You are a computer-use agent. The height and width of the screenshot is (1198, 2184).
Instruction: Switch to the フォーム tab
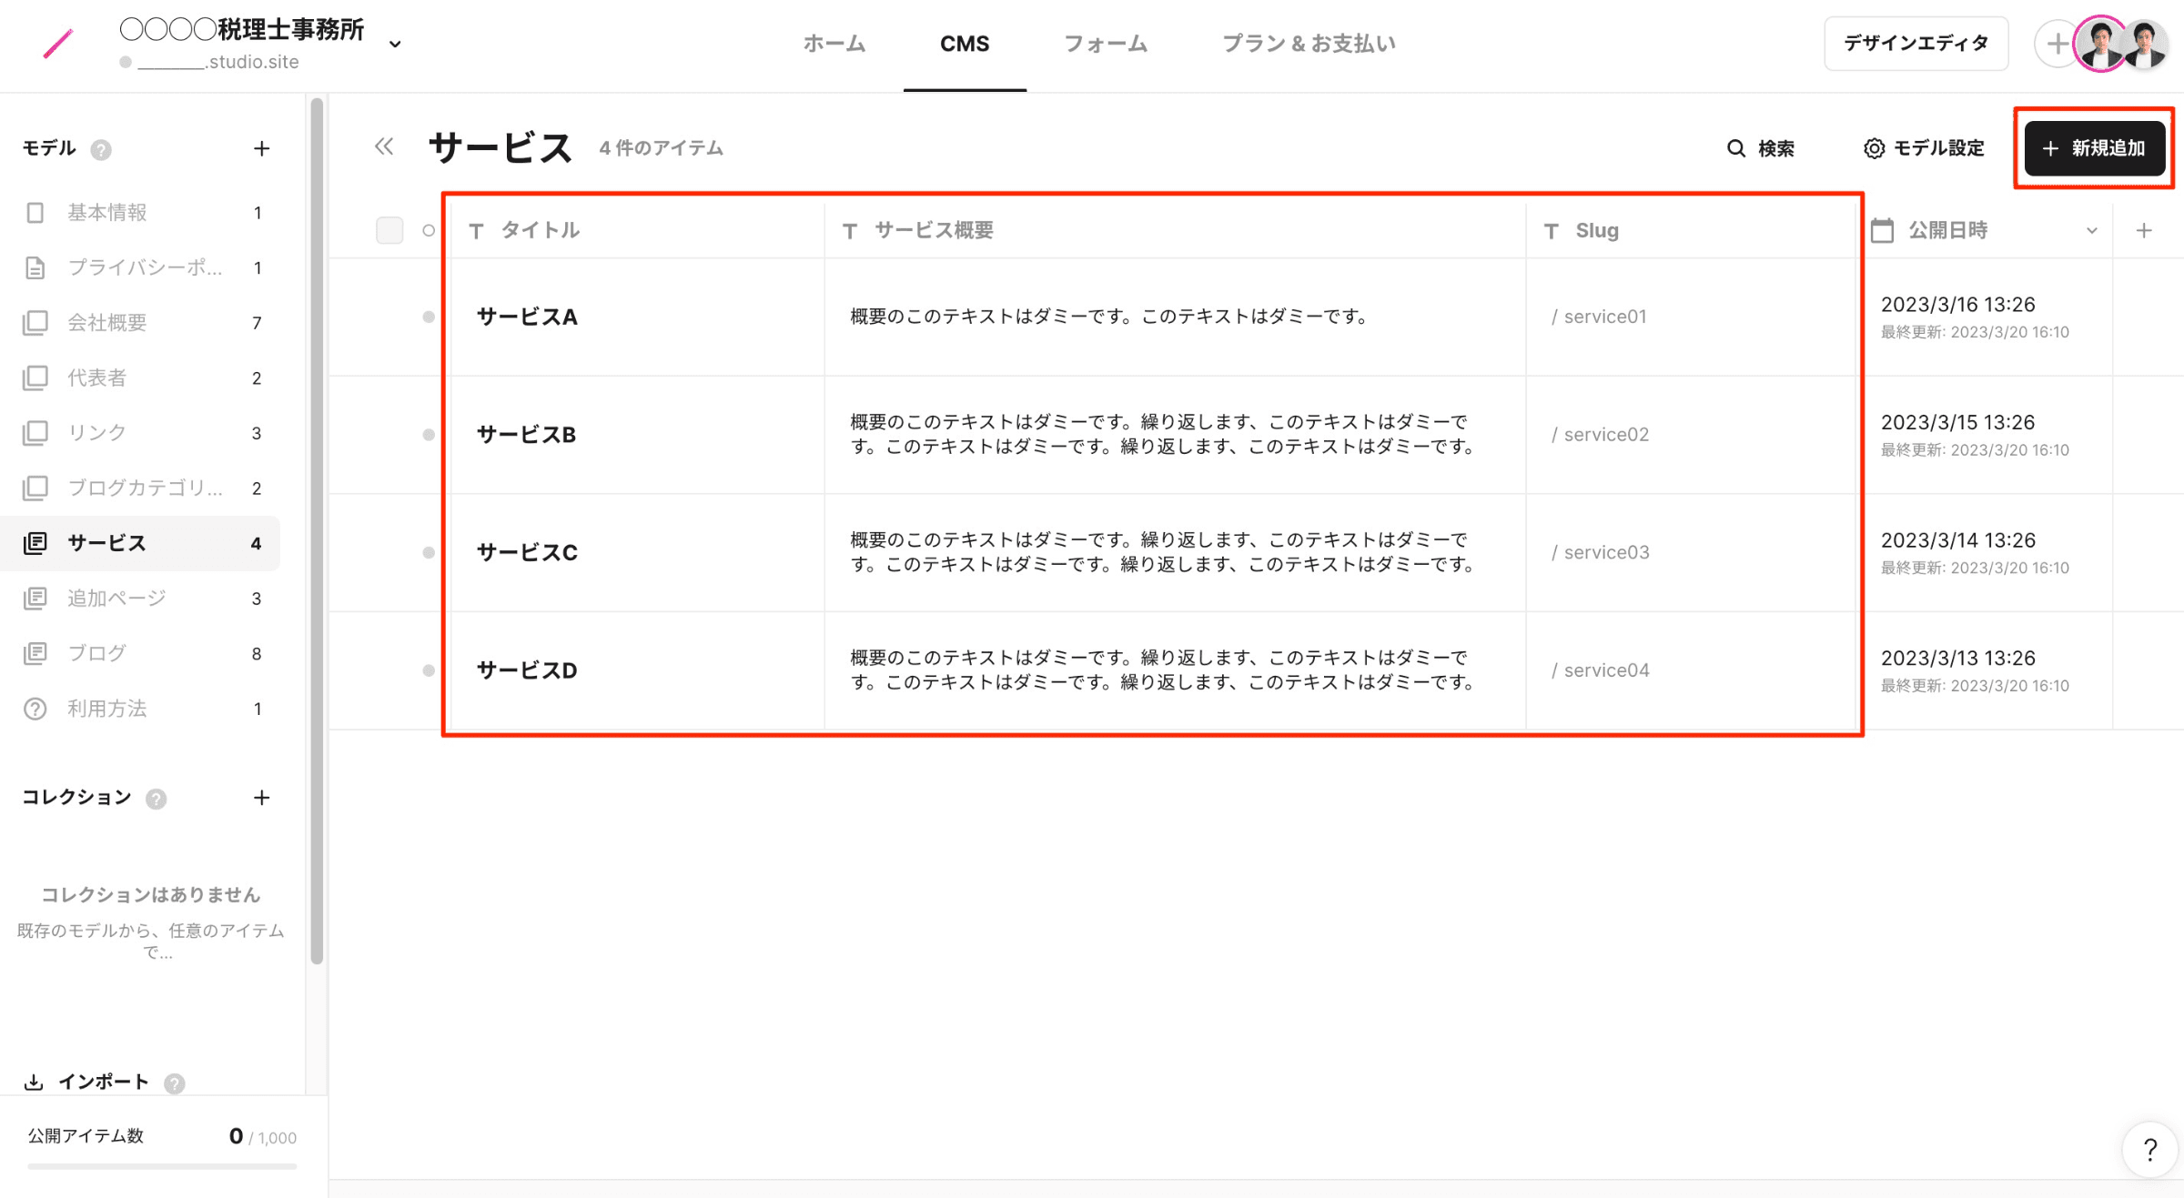pos(1106,44)
